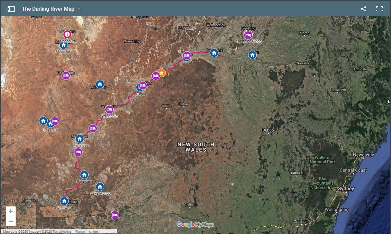
Task: Select the bed marker beside the orange star
Action: (x=156, y=76)
